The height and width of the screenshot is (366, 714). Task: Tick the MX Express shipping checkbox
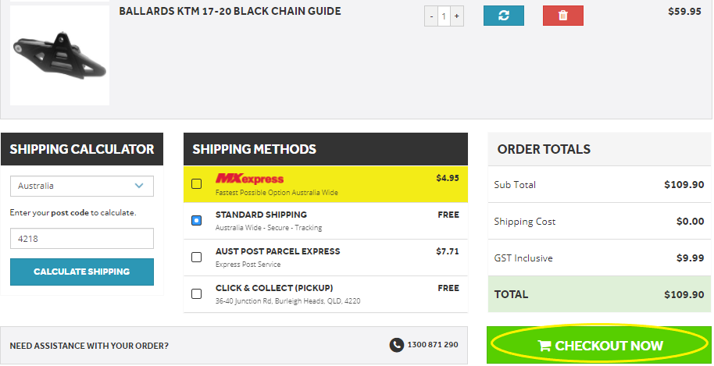(x=196, y=183)
